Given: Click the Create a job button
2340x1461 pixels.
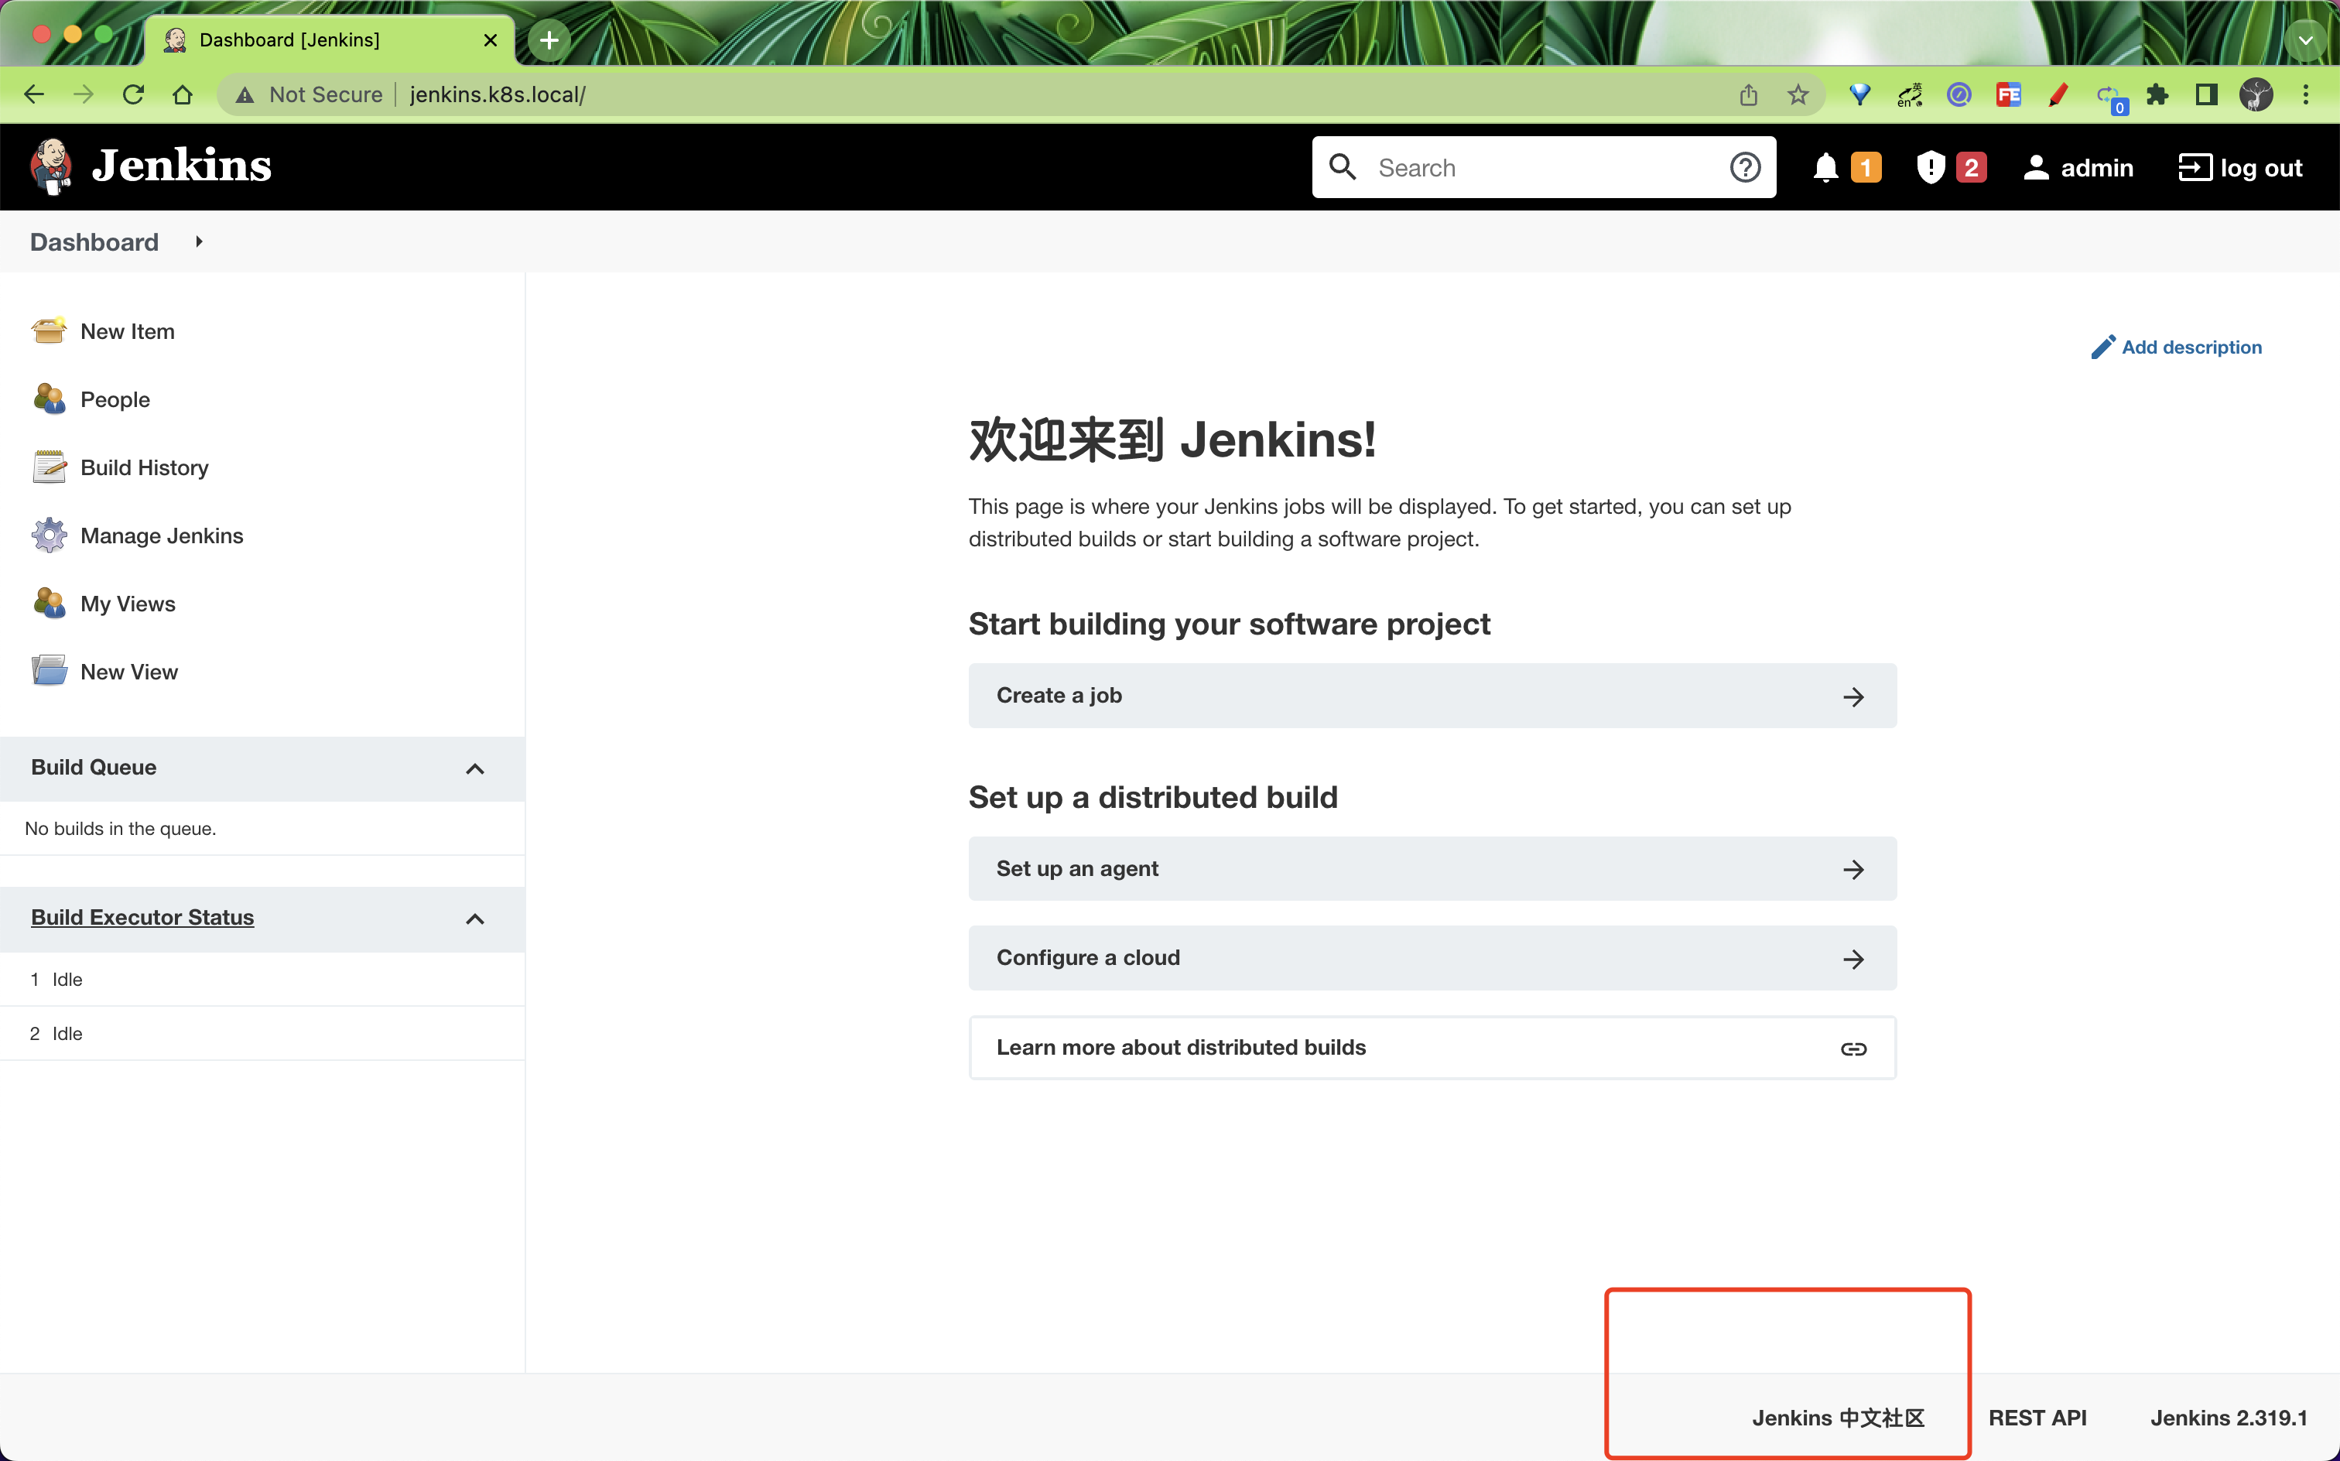Looking at the screenshot, I should tap(1431, 695).
